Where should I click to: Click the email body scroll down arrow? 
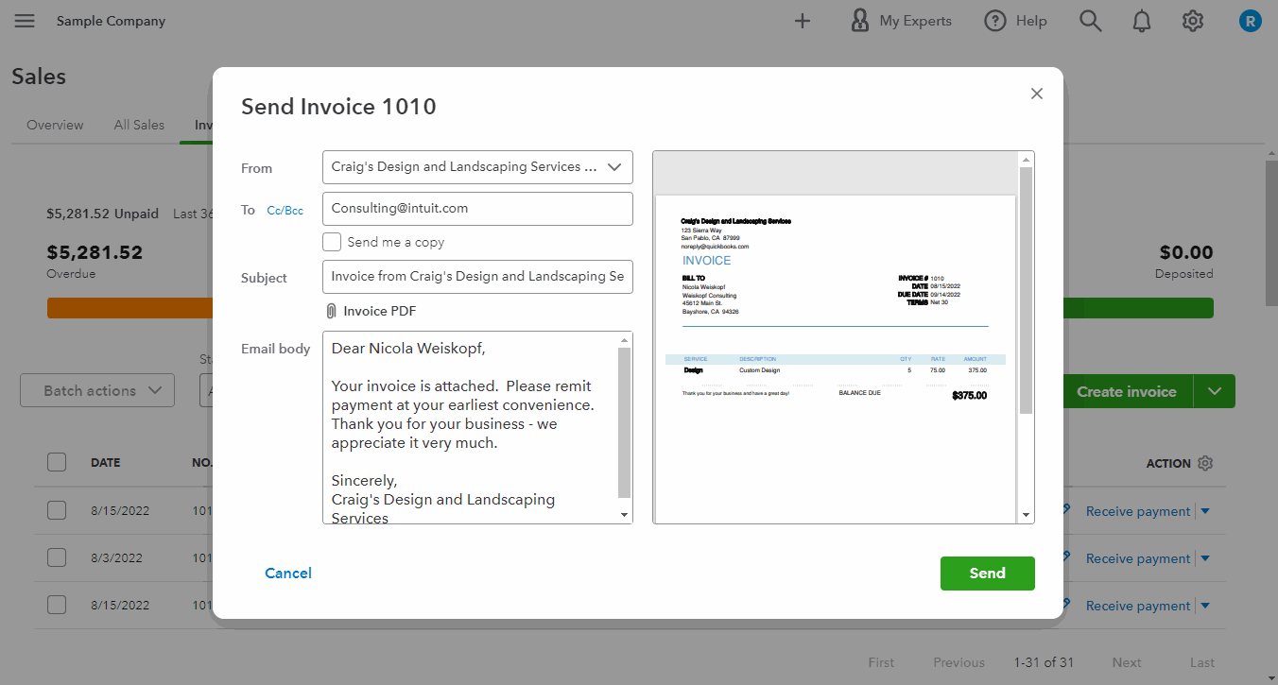(x=624, y=515)
